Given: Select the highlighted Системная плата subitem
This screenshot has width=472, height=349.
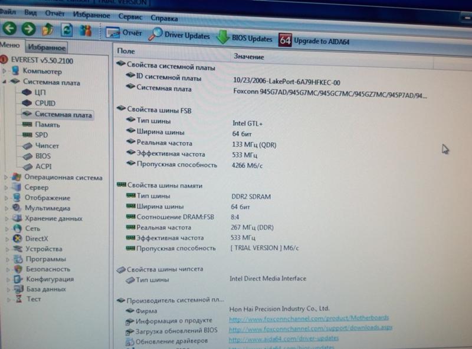Looking at the screenshot, I should pyautogui.click(x=63, y=114).
